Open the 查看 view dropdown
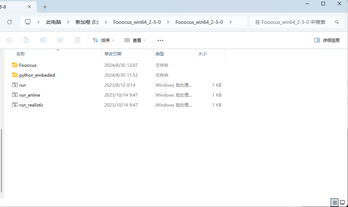This screenshot has width=348, height=207. pyautogui.click(x=135, y=40)
